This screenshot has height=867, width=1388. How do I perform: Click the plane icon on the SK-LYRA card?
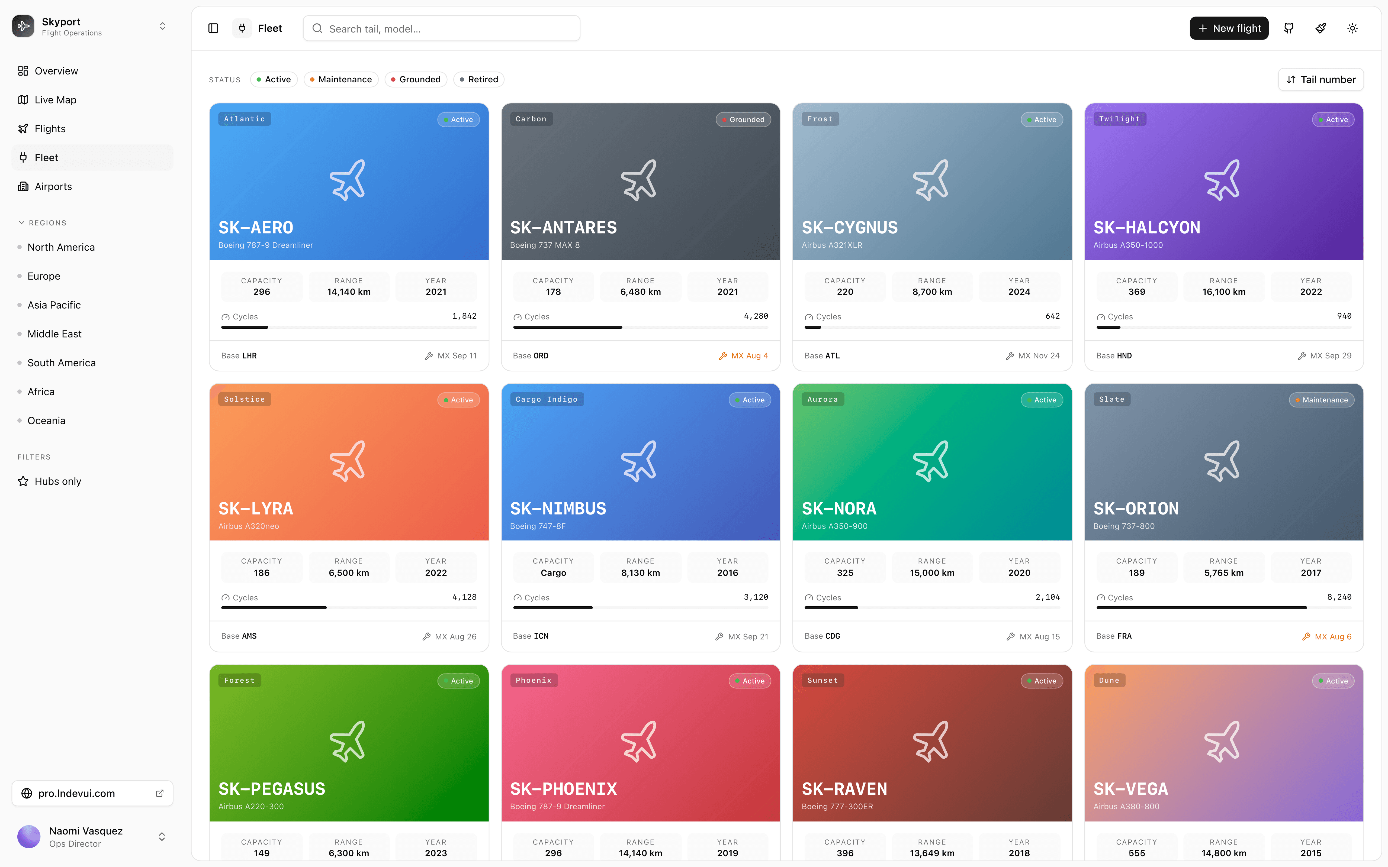[x=348, y=461]
